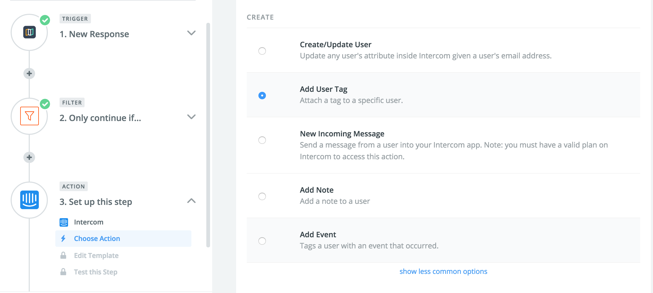Screen dimensions: 653x293
Task: Click the Edit Template item
Action: 96,255
